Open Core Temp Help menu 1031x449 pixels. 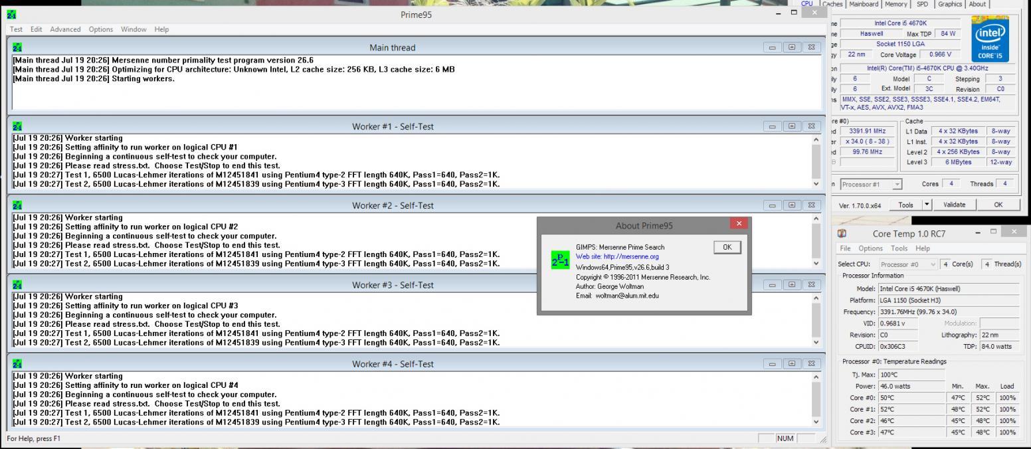(x=923, y=248)
